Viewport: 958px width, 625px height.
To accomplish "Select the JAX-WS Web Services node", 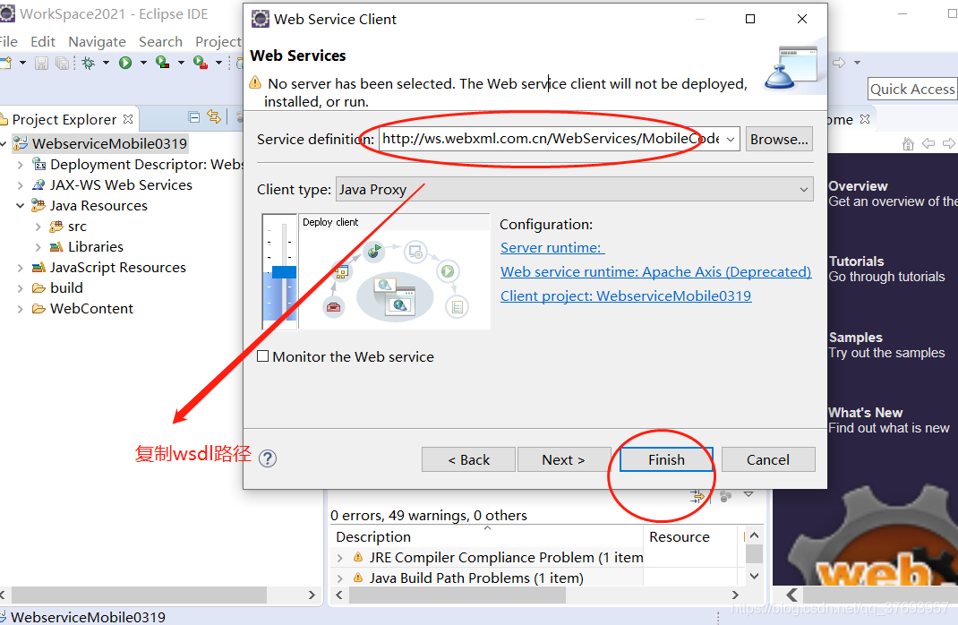I will [121, 185].
